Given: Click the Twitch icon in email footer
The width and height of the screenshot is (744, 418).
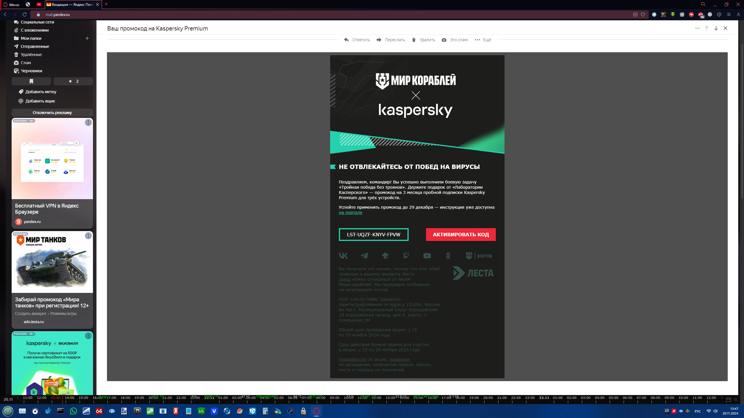Looking at the screenshot, I should (x=406, y=256).
